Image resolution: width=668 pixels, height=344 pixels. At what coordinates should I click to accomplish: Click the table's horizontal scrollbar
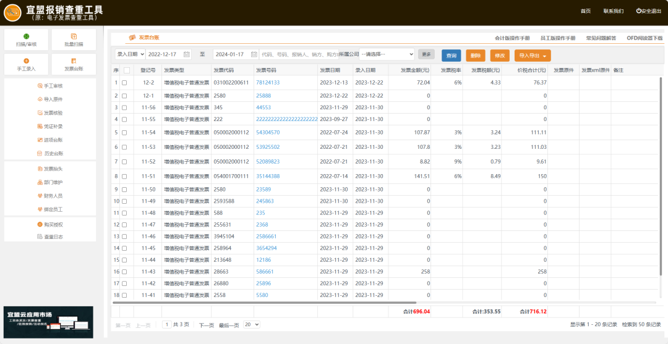pos(264,303)
